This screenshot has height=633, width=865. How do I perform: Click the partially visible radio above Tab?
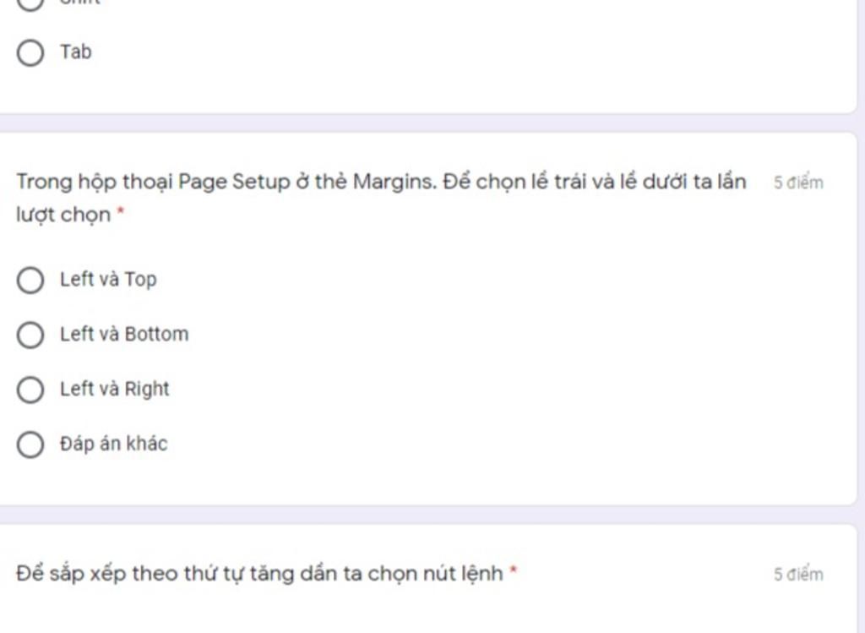pyautogui.click(x=30, y=3)
